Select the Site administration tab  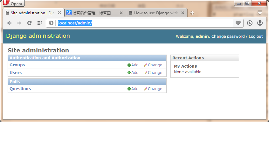pos(33,13)
